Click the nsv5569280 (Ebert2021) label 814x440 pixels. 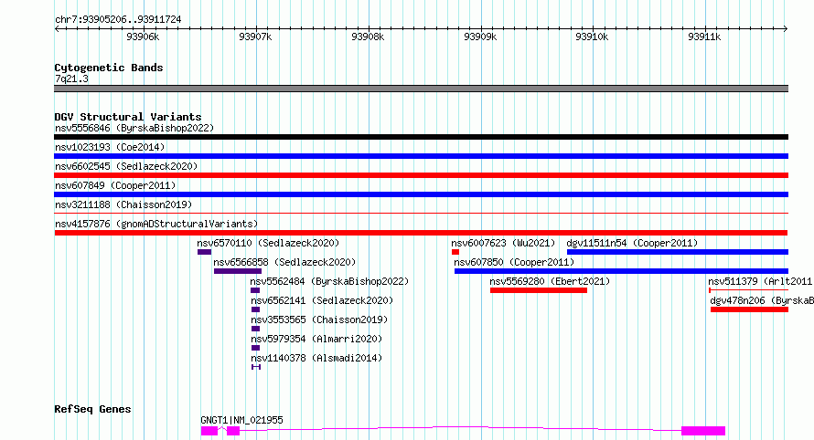click(550, 281)
